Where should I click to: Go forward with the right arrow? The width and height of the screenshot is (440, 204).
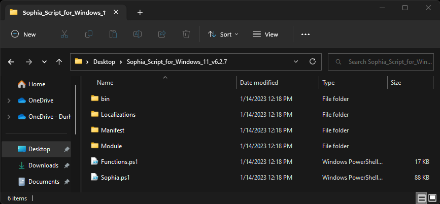28,62
